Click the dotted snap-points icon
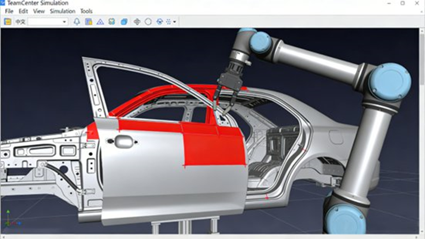Screen dimensions: 425x239 [169, 22]
